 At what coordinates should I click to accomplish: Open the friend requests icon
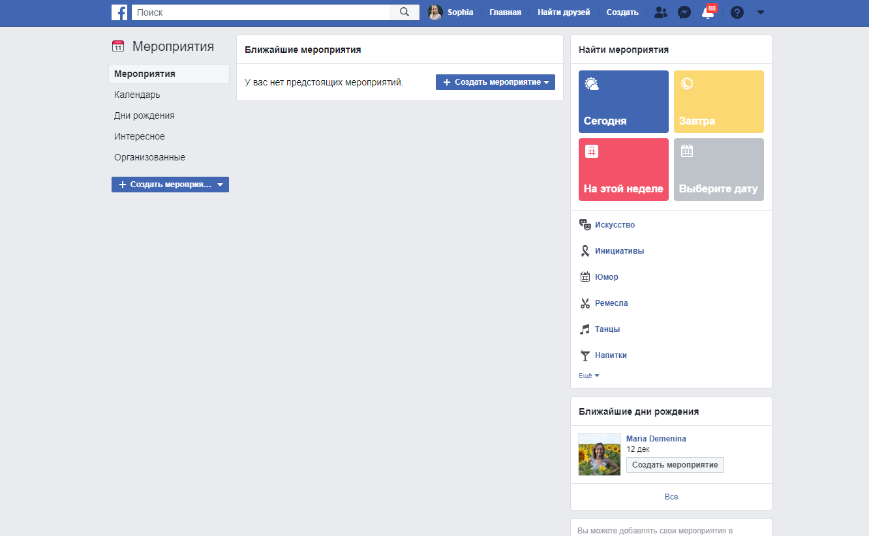click(x=661, y=12)
